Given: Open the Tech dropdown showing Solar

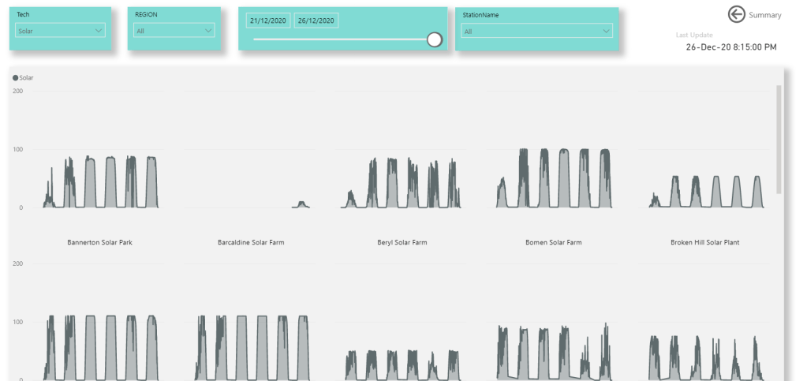Looking at the screenshot, I should (x=61, y=31).
